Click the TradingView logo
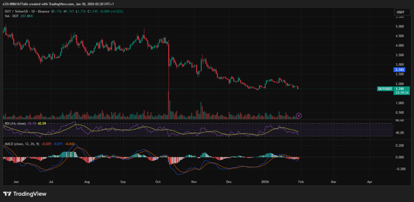Viewport: 414px width, 202px height. (25, 194)
